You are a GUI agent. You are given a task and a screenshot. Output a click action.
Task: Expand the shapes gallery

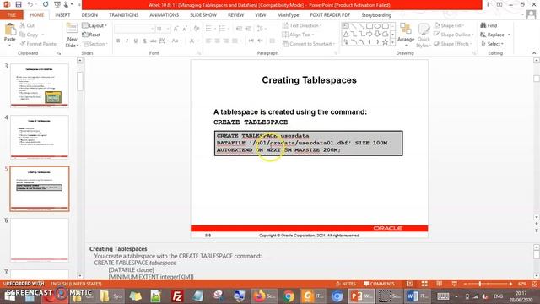(392, 42)
